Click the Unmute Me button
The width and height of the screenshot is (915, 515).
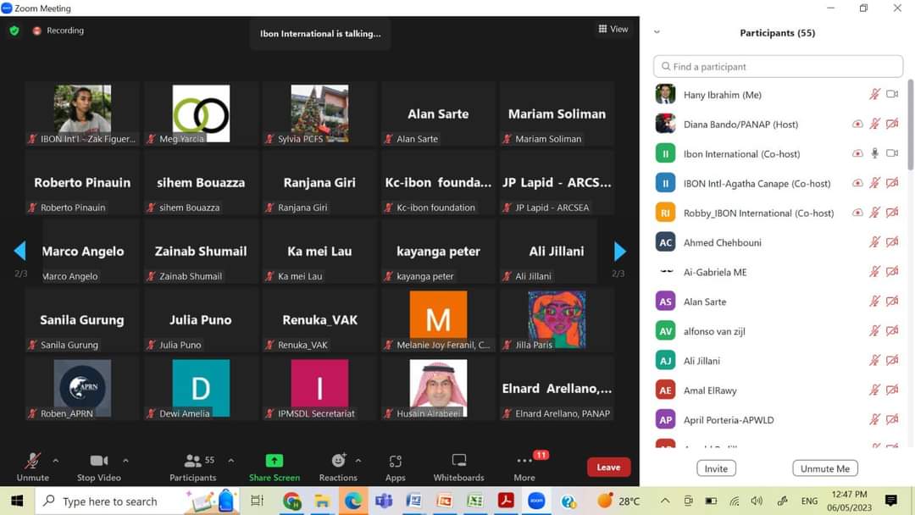pyautogui.click(x=825, y=468)
